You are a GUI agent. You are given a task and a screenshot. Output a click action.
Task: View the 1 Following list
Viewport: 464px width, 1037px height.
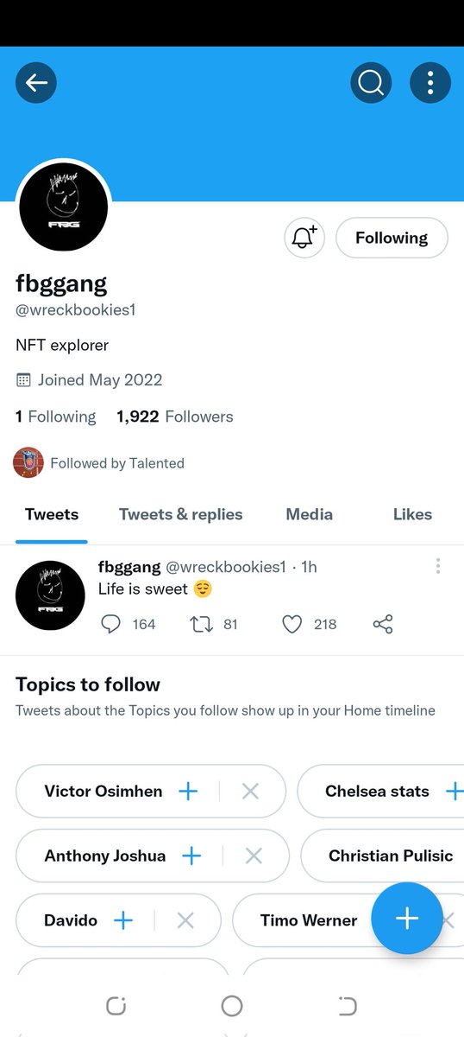pos(56,417)
